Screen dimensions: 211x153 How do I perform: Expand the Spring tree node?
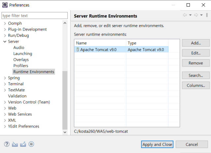(x=5, y=78)
